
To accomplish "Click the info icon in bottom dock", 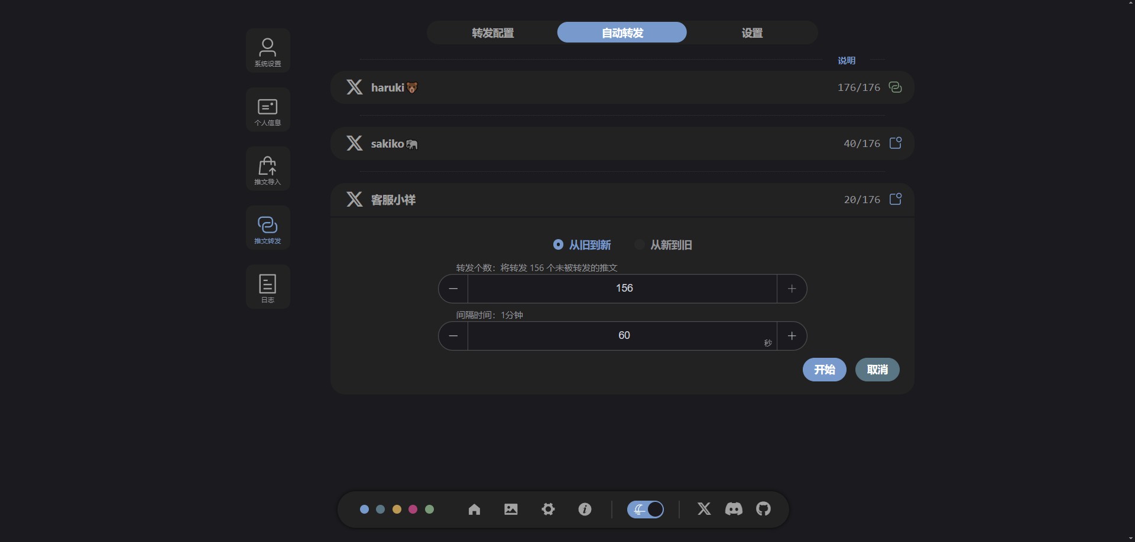I will 585,510.
